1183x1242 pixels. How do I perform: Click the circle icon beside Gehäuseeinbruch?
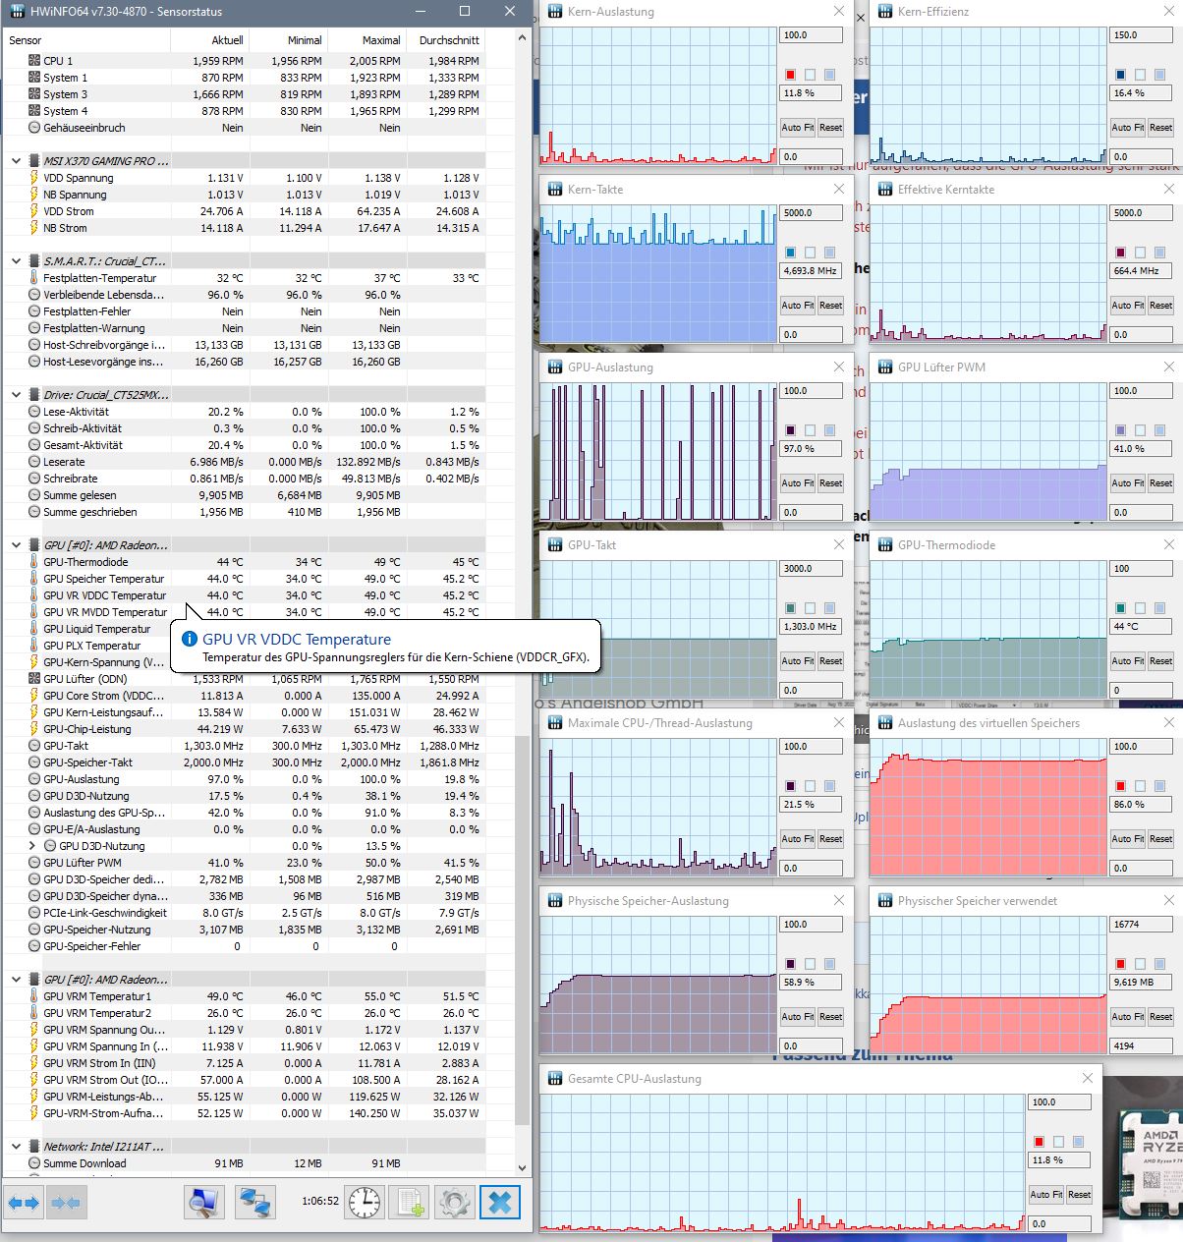pos(34,128)
